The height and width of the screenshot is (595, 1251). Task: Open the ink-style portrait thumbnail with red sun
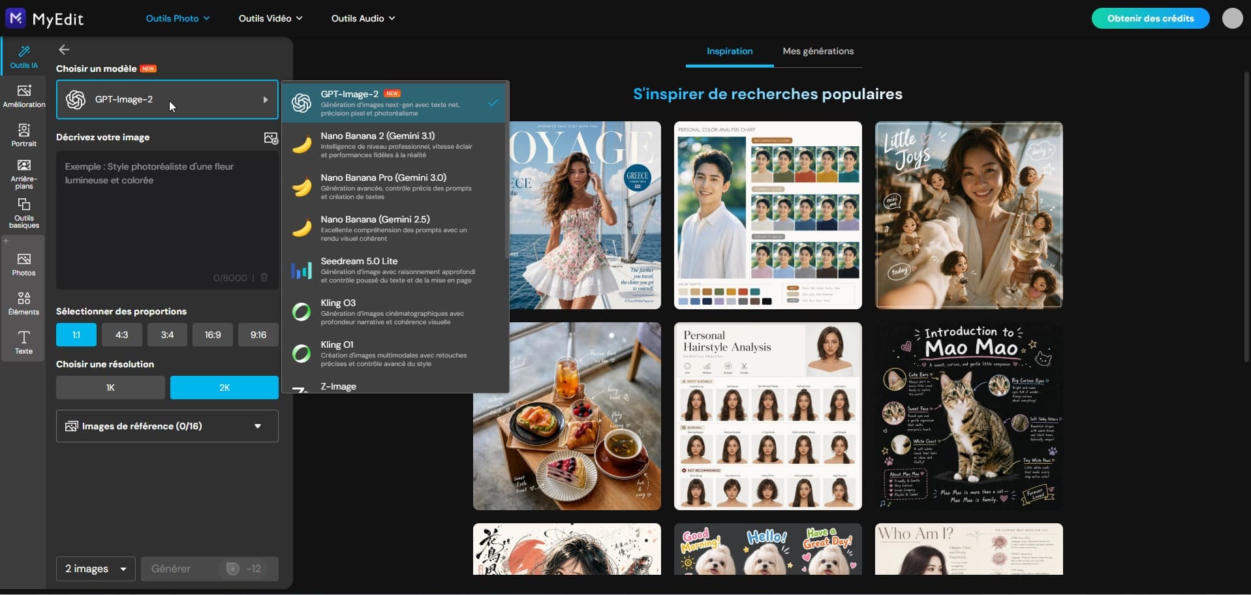coord(567,549)
